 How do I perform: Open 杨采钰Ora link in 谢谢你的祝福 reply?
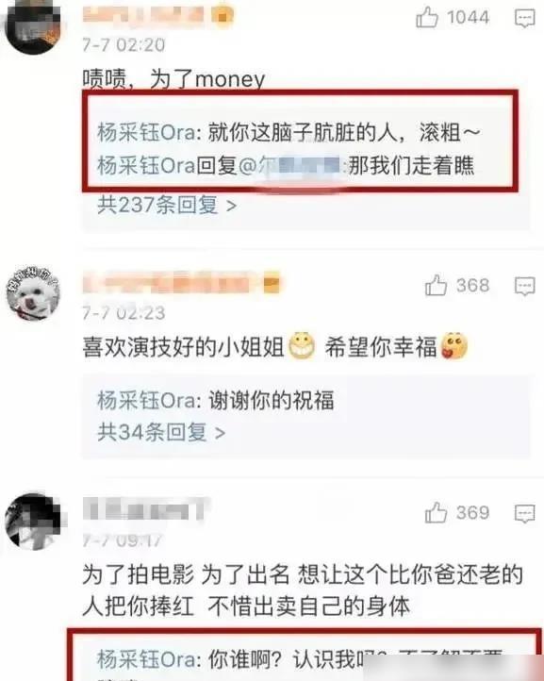click(x=146, y=400)
